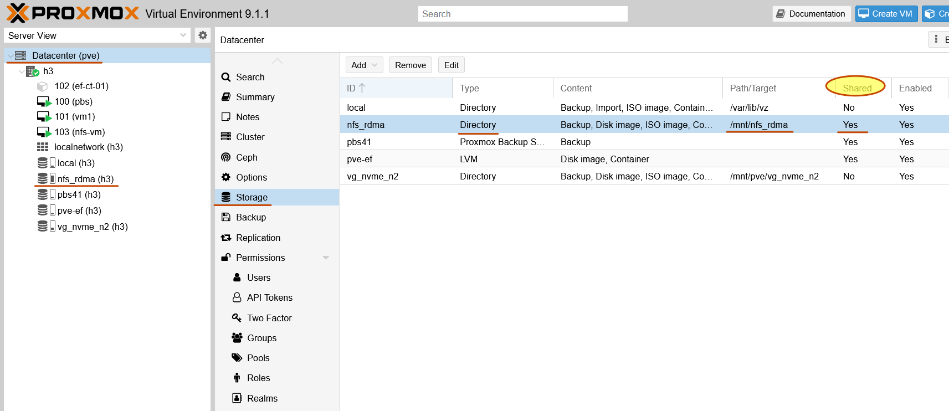This screenshot has width=949, height=411.
Task: Open the Storage menu item
Action: click(x=277, y=197)
